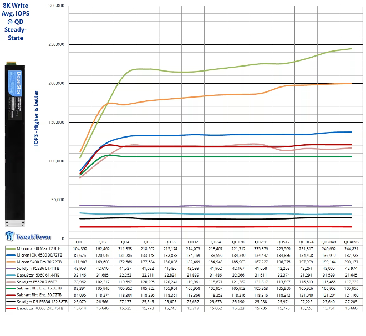Screen dimensions: 366x336
Task: Select the 'Sabrent Rkt. Ent. 15.36TB' legend label
Action: 39,288
